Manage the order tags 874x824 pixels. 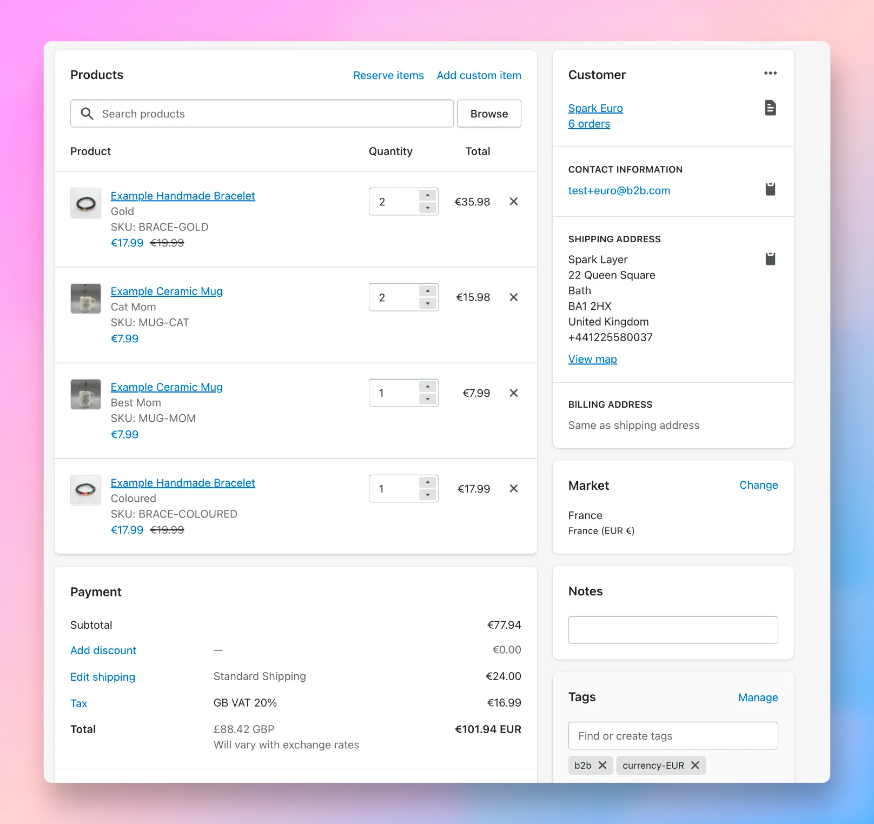click(x=758, y=697)
